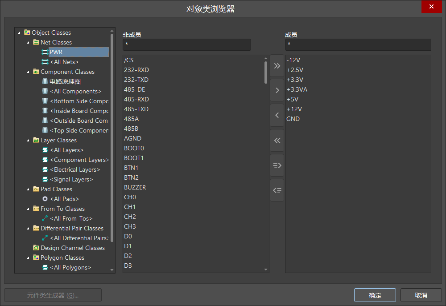
Task: Click the add all members double-arrow button
Action: click(x=277, y=66)
